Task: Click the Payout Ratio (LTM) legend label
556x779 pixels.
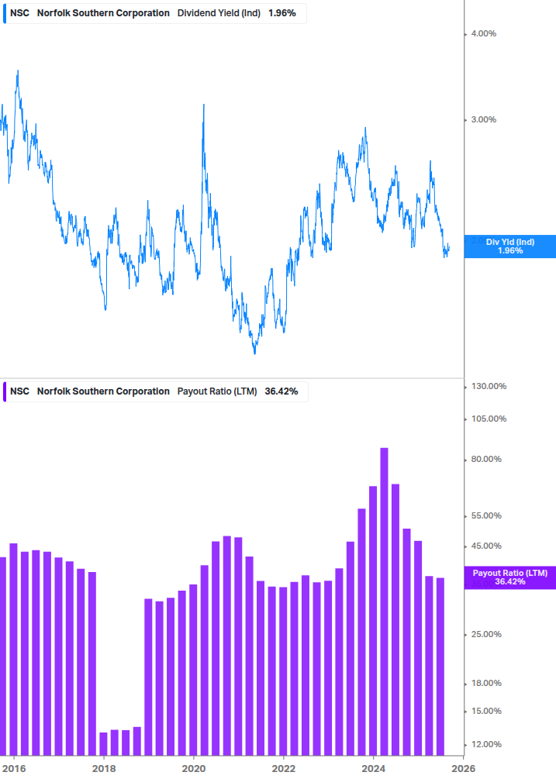Action: 217,391
